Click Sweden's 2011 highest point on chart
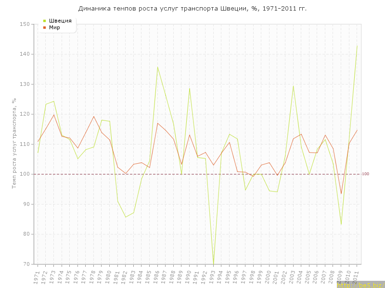The height and width of the screenshot is (288, 385). 357,46
